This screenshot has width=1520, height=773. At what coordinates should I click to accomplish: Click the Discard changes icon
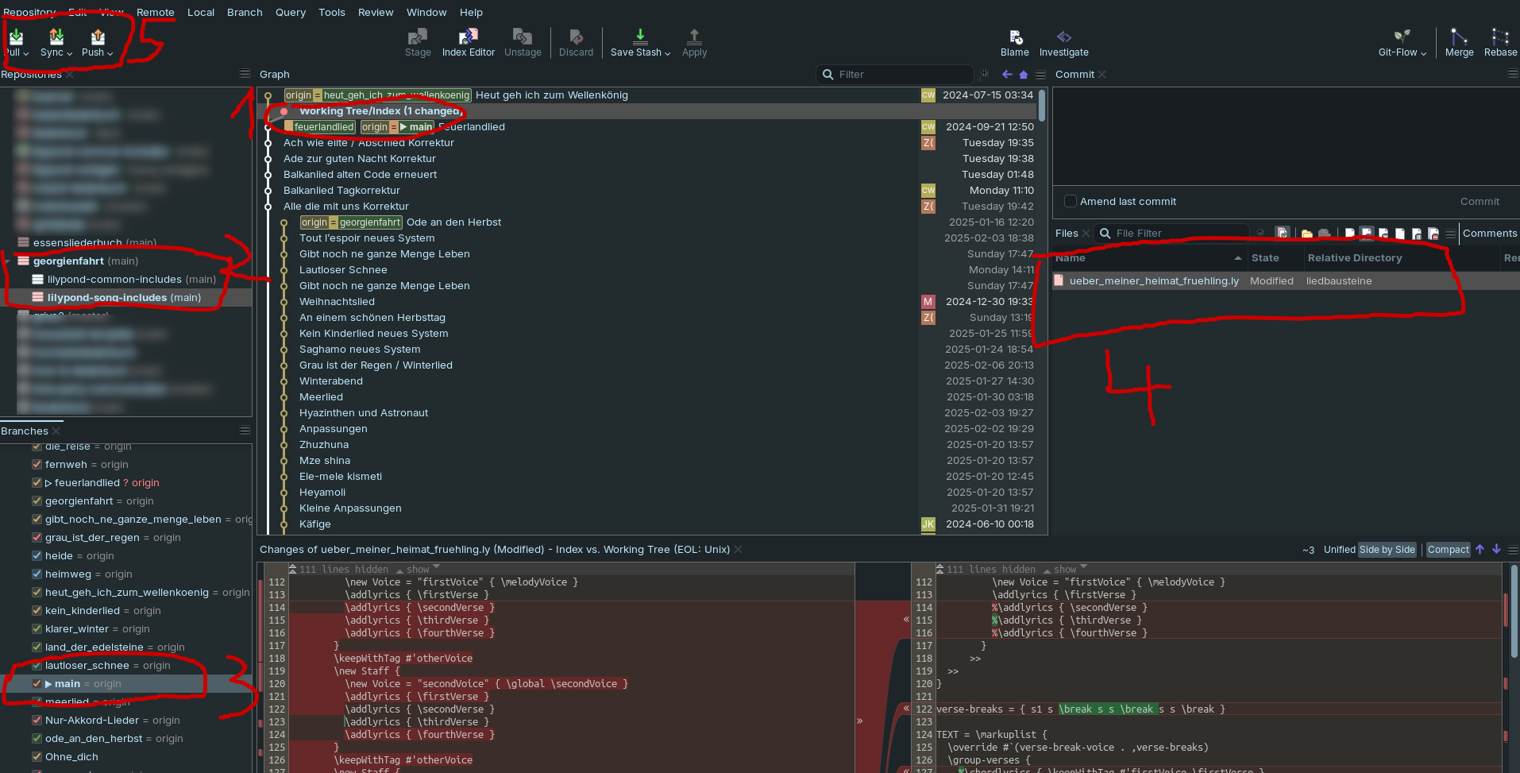pyautogui.click(x=576, y=37)
